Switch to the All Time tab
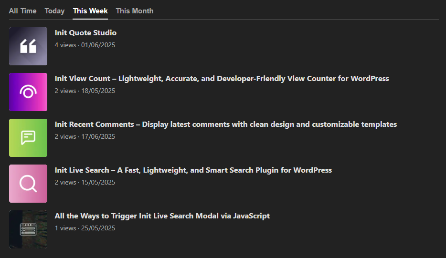 pos(22,11)
